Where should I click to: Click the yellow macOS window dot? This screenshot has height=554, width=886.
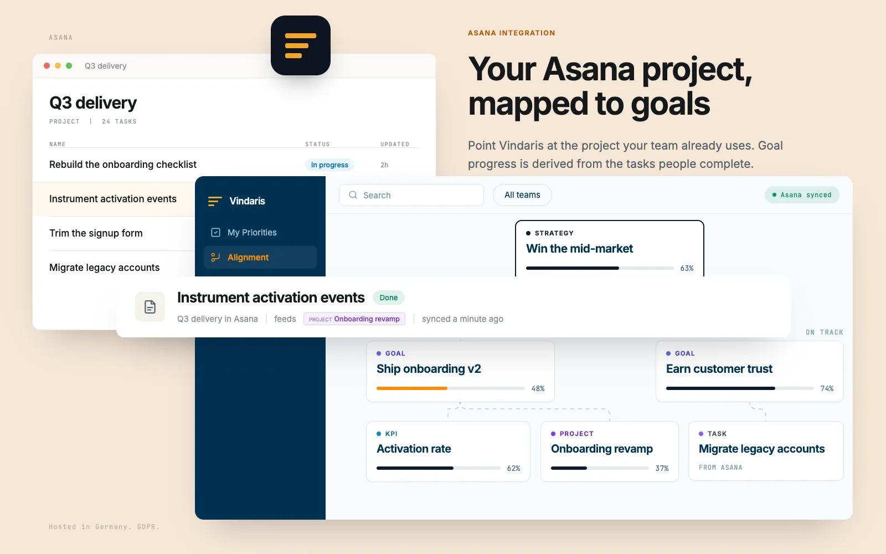[58, 65]
